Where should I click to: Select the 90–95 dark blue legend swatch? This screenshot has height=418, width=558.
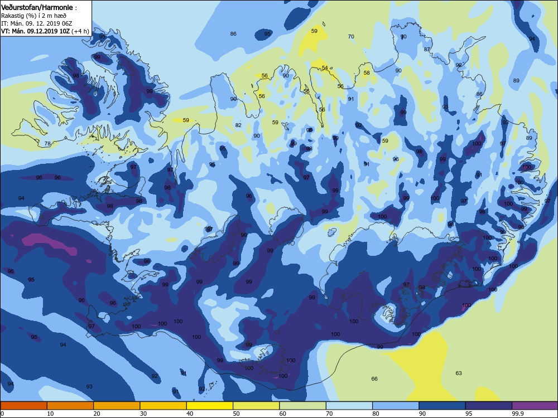click(x=442, y=406)
